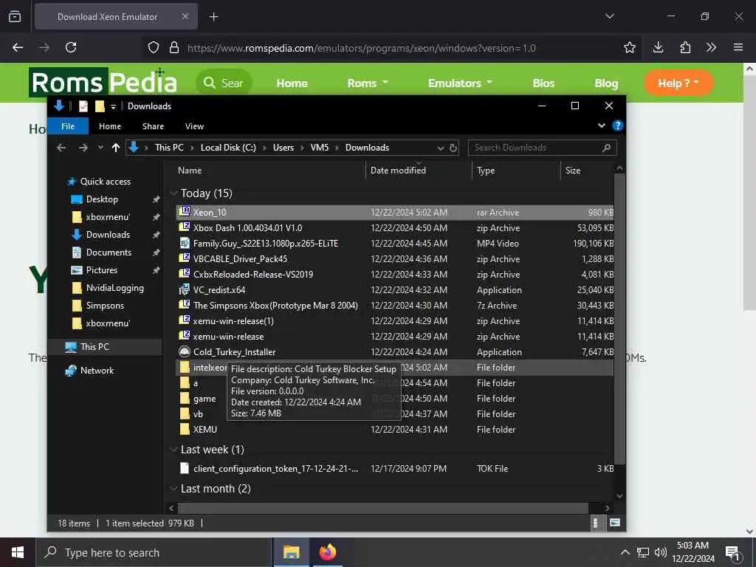This screenshot has width=756, height=567.
Task: Sort by Date modified column header
Action: [398, 171]
